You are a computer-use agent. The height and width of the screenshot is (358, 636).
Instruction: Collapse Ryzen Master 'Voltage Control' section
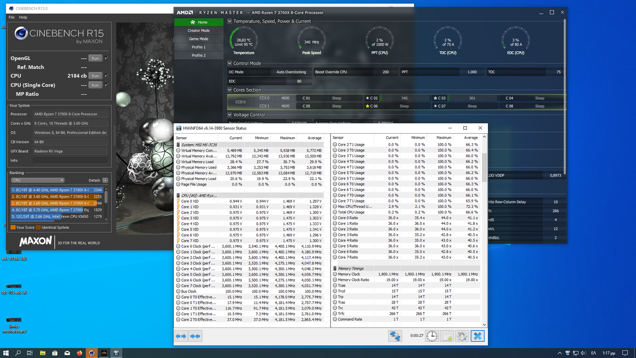point(230,114)
